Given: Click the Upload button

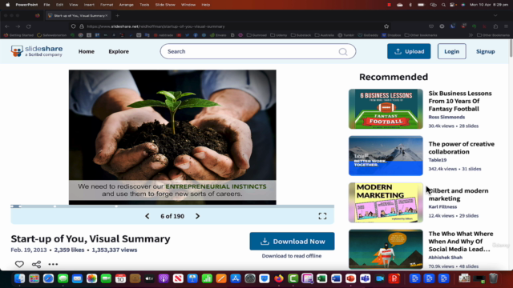Looking at the screenshot, I should [x=409, y=51].
